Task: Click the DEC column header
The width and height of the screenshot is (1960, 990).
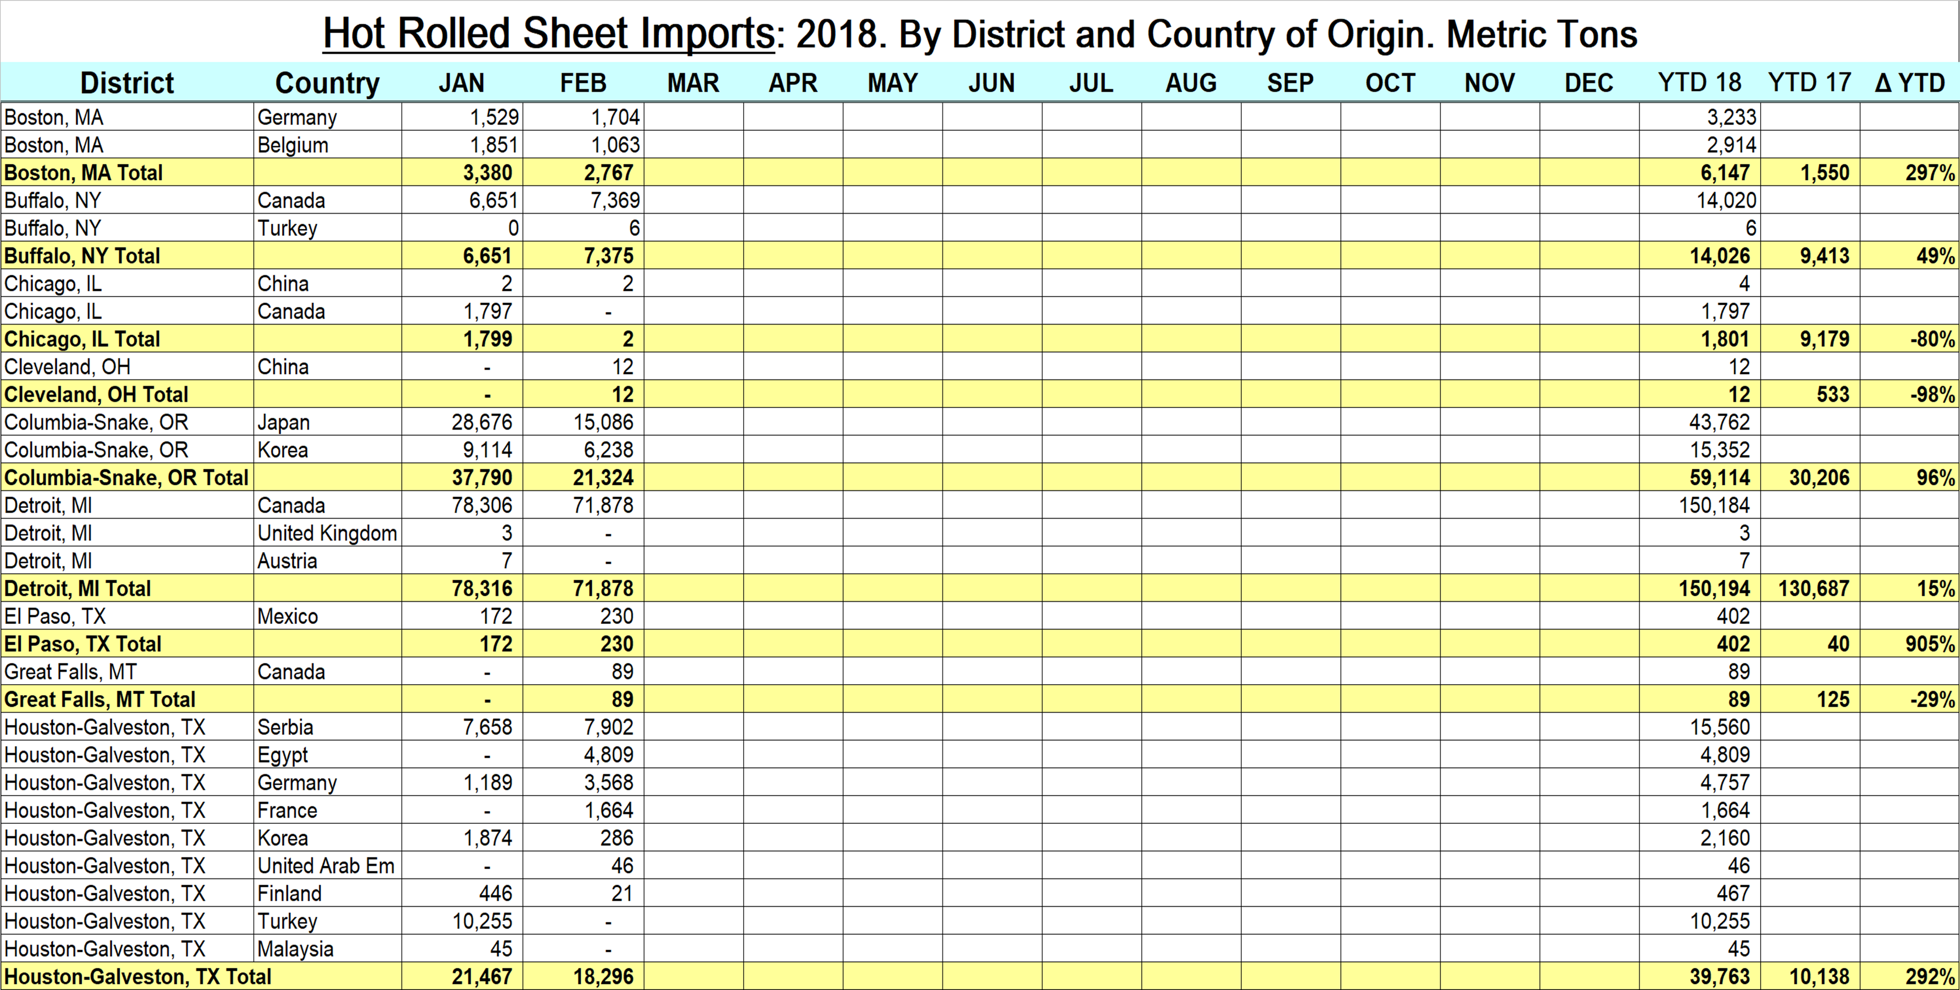Action: [x=1588, y=82]
